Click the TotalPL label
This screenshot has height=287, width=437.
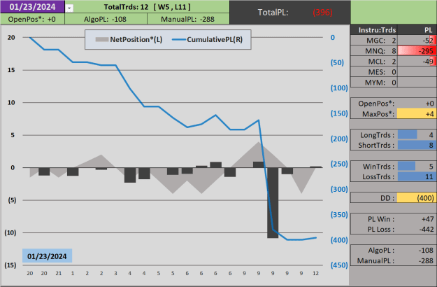coord(273,13)
